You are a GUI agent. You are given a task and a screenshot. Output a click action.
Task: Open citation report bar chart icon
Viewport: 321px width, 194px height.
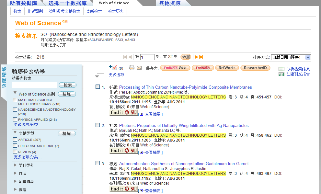[x=281, y=74]
